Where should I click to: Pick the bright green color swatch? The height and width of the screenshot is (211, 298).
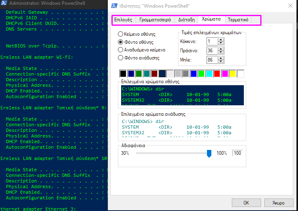(201, 74)
